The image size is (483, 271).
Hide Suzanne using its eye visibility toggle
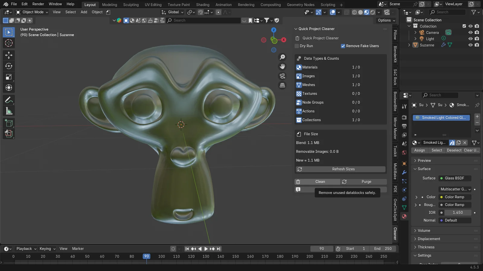(x=470, y=45)
